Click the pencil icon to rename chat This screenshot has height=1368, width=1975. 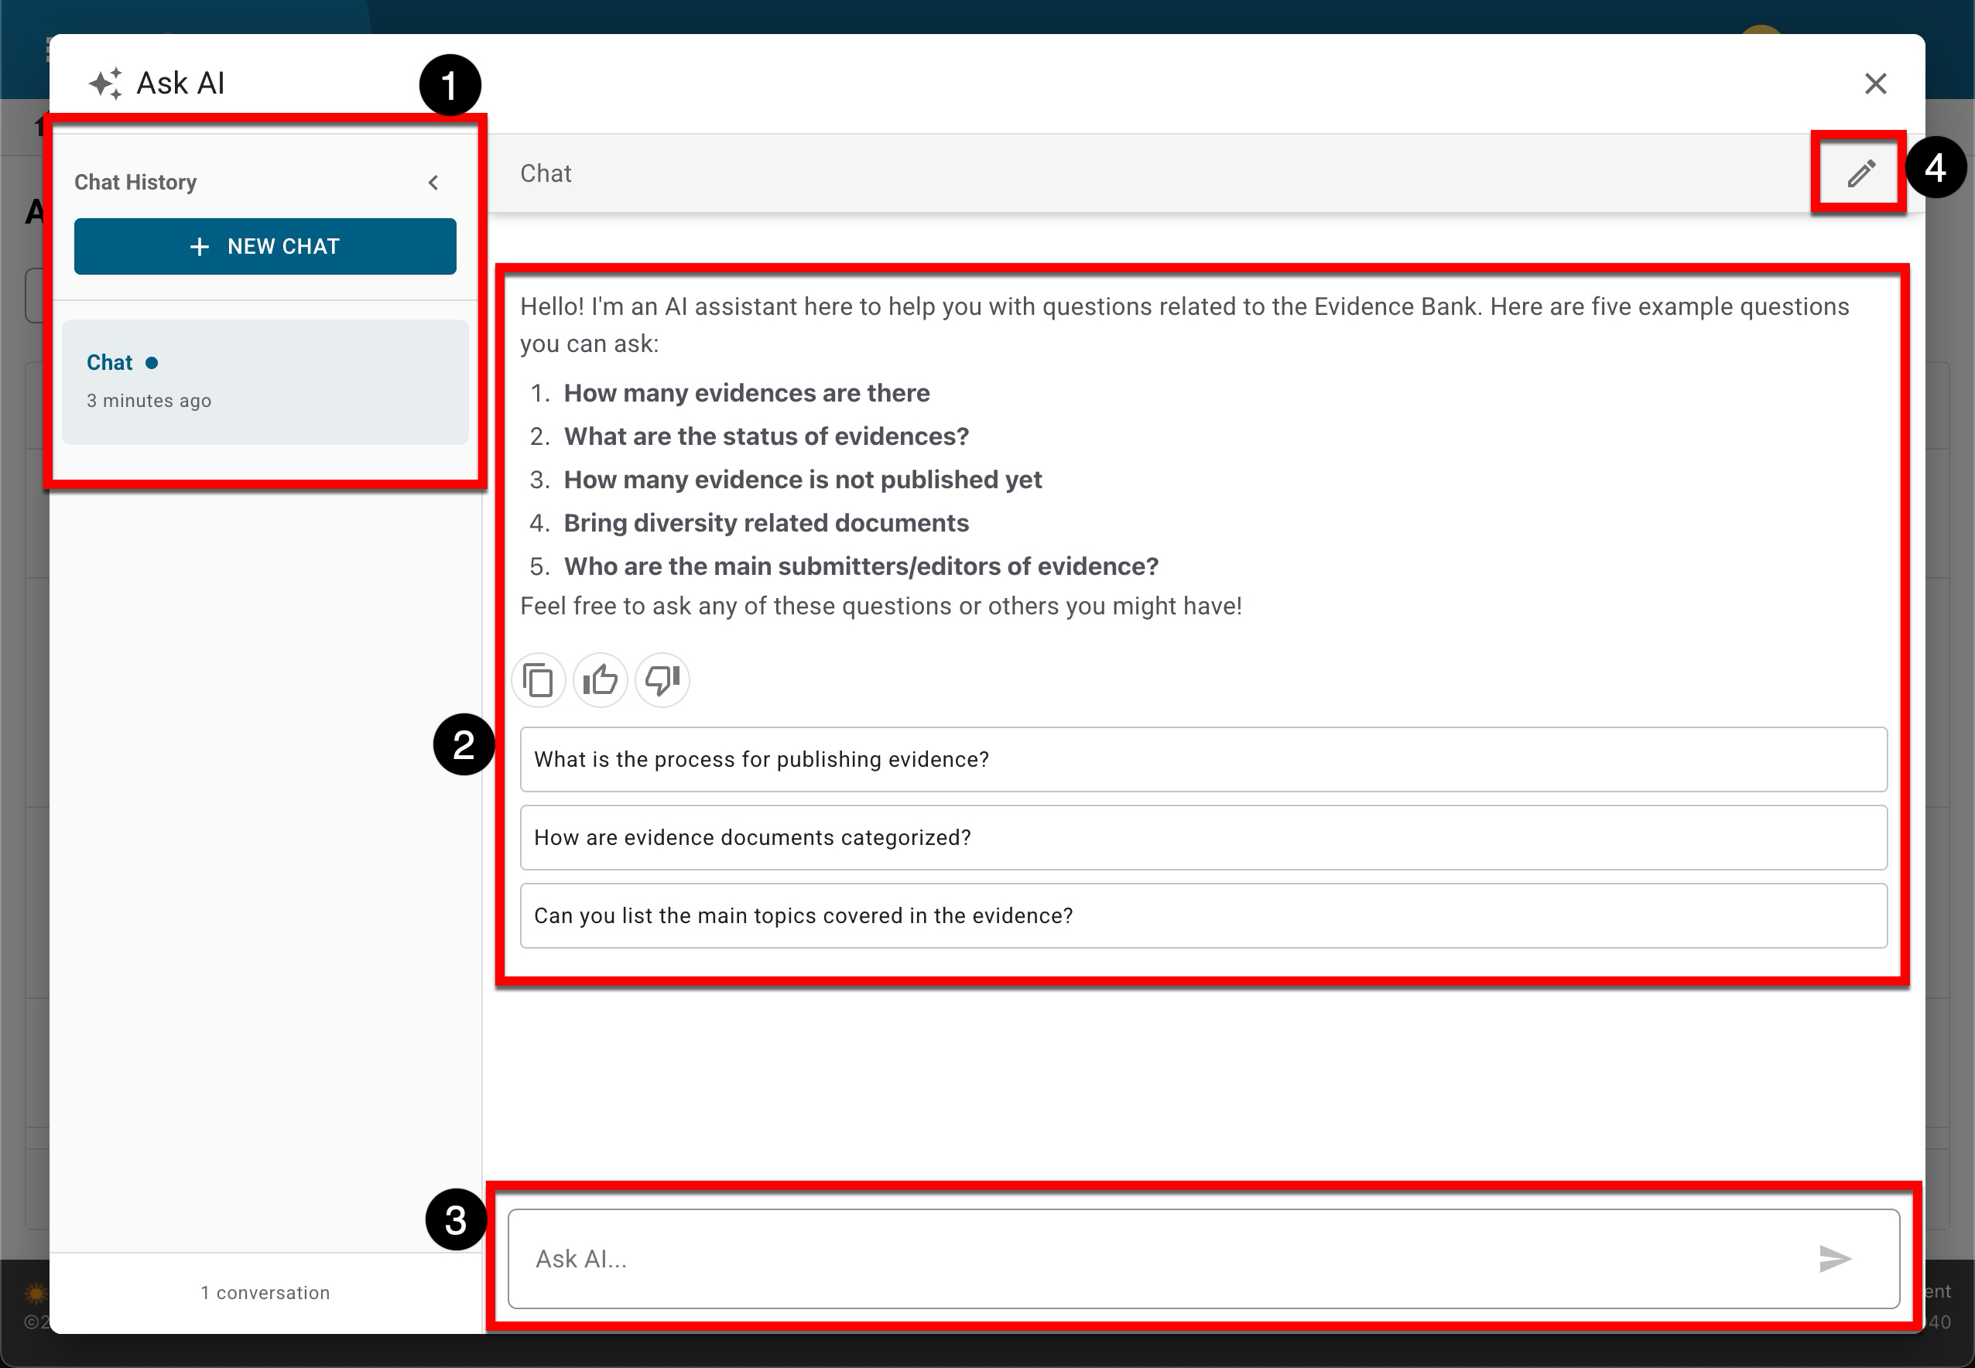[1860, 173]
